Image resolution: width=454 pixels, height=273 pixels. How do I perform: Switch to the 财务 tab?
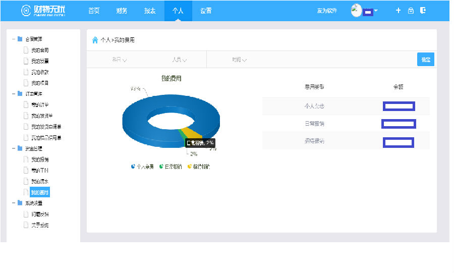point(122,11)
